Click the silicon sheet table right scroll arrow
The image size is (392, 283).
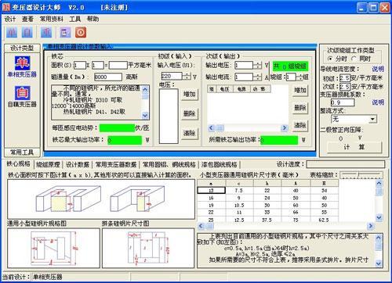[370, 226]
